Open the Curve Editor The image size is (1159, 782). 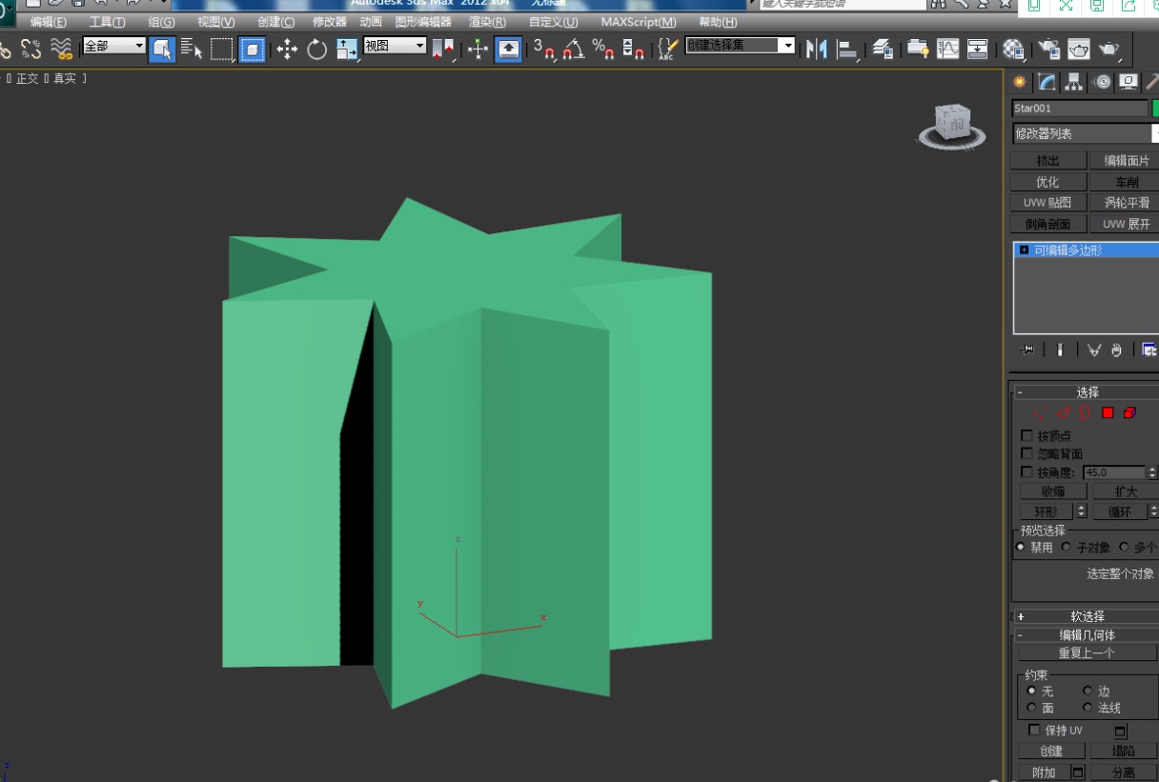point(947,49)
